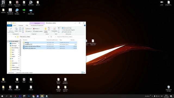This screenshot has width=174, height=98.
Task: Select the Tribunas desktop folder
Action: pyautogui.click(x=17, y=80)
